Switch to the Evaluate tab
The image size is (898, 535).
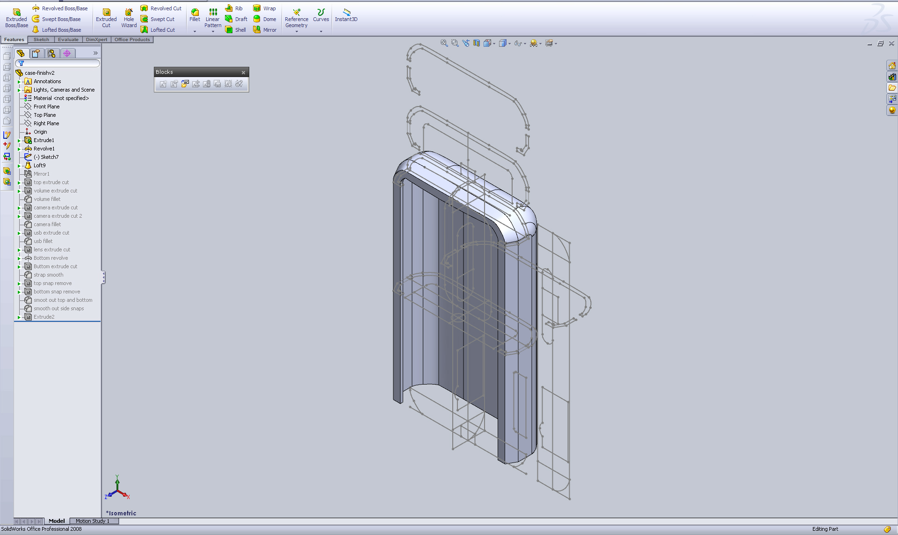coord(68,39)
